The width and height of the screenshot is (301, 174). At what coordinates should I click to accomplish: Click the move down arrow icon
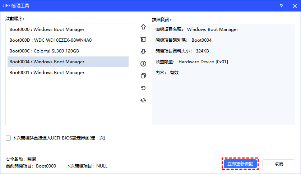point(143,51)
